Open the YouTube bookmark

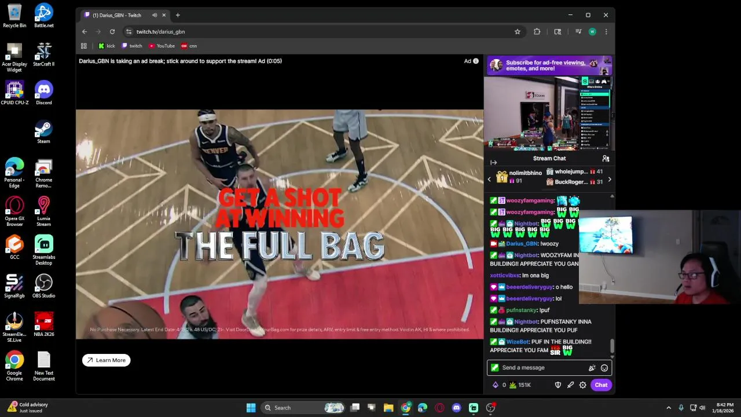pyautogui.click(x=162, y=46)
